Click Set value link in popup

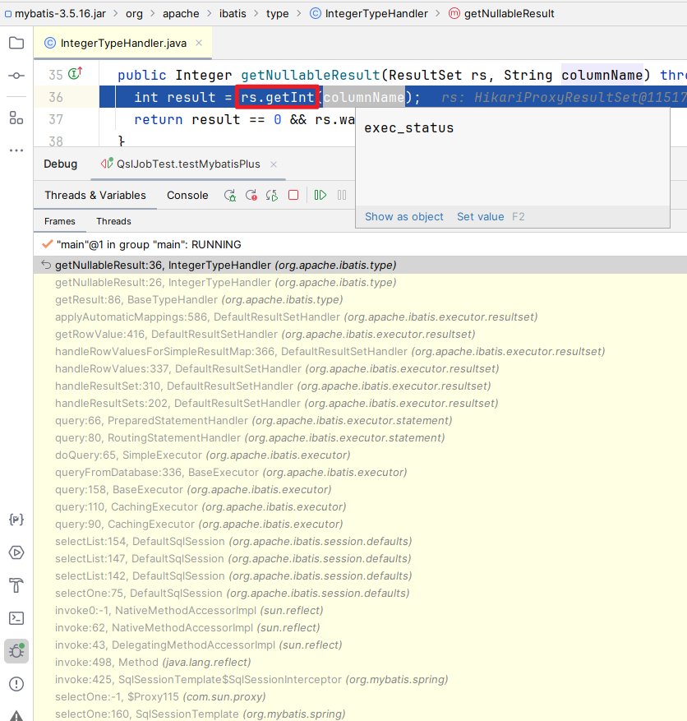[x=480, y=216]
